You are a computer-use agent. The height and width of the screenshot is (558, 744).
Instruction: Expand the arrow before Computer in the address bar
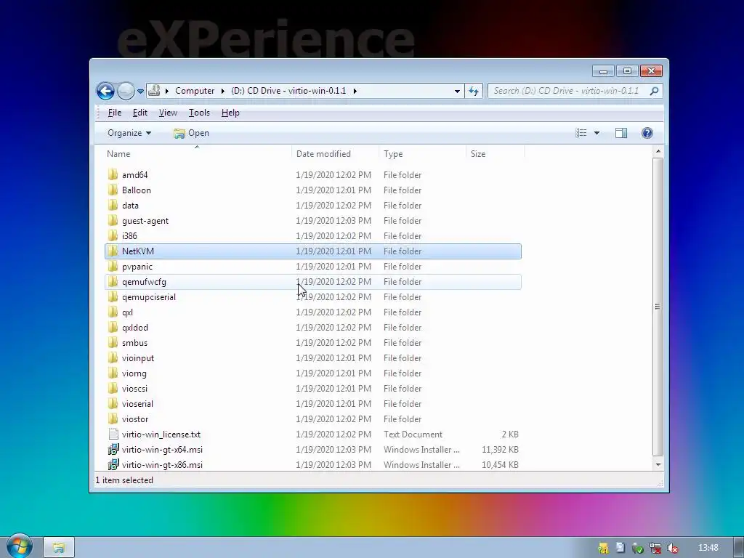(x=167, y=91)
